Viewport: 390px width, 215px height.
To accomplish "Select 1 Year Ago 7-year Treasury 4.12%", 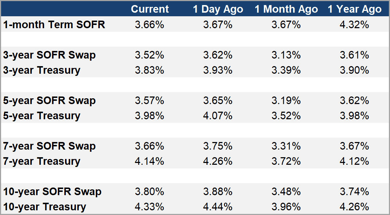I will pos(355,161).
